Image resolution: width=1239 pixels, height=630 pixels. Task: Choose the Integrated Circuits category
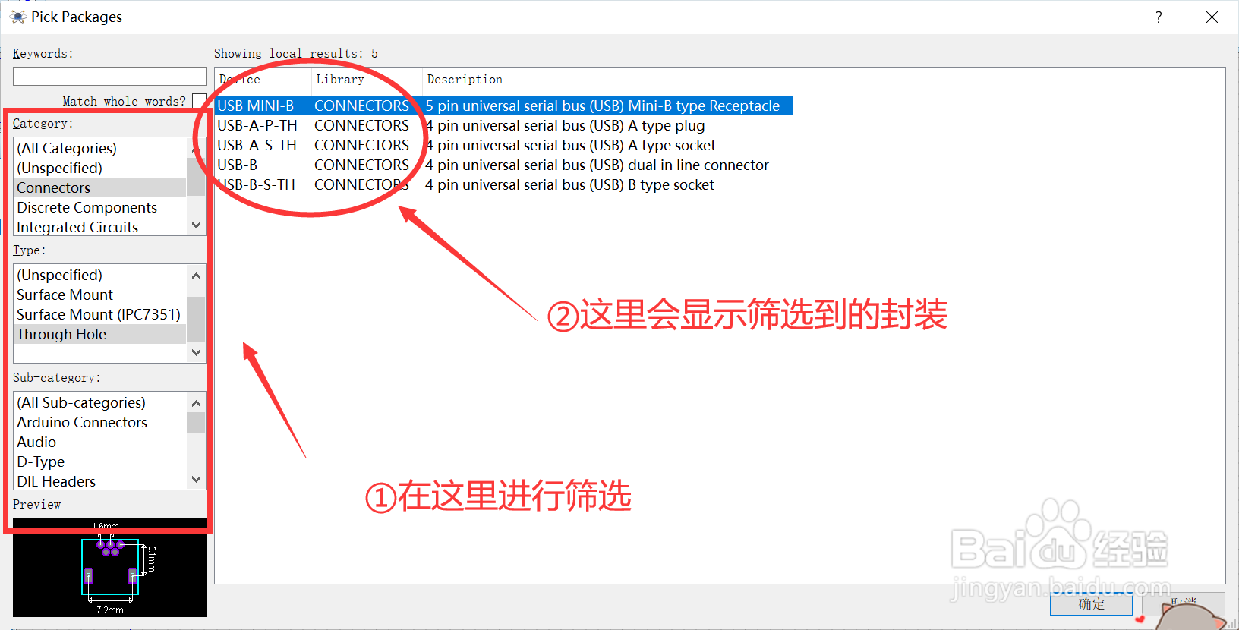click(x=100, y=227)
